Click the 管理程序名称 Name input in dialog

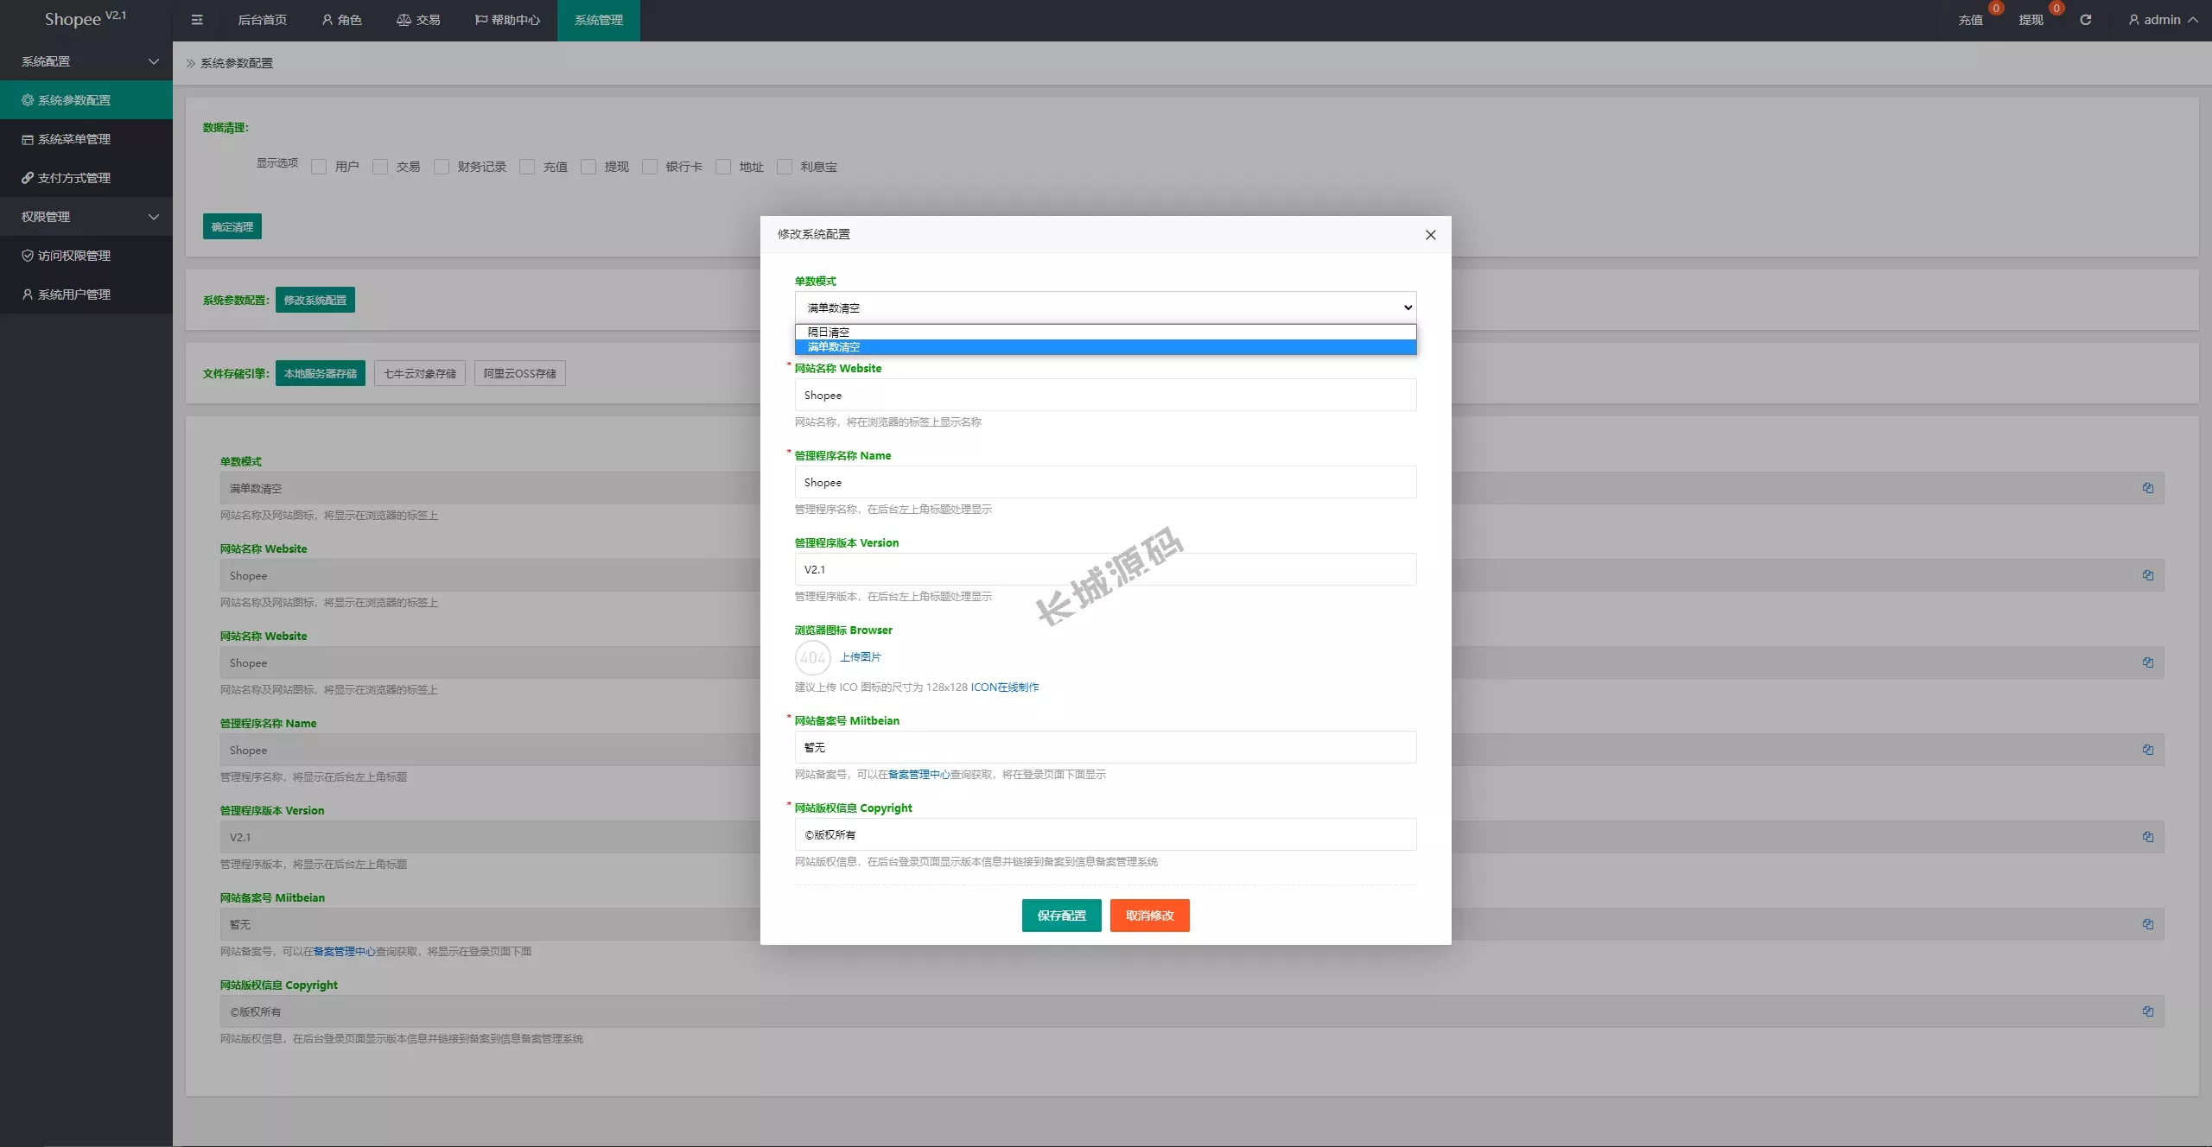tap(1105, 482)
